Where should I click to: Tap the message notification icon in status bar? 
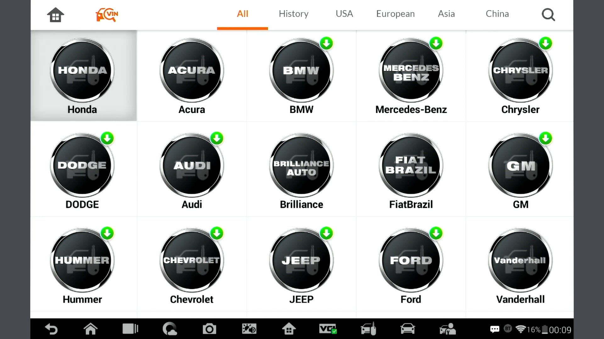tap(495, 329)
